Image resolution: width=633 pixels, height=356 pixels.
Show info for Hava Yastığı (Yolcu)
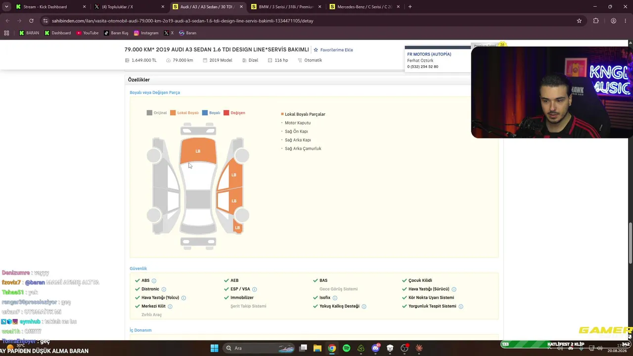pyautogui.click(x=183, y=298)
